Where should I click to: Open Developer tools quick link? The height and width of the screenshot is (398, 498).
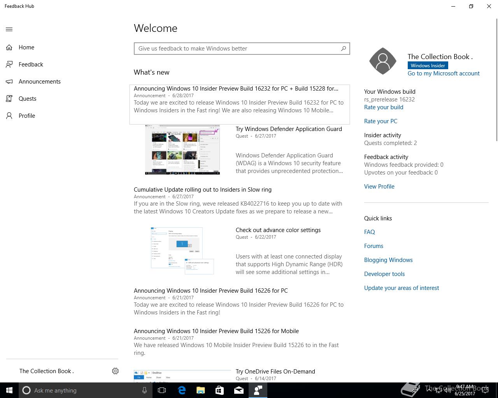tap(384, 274)
